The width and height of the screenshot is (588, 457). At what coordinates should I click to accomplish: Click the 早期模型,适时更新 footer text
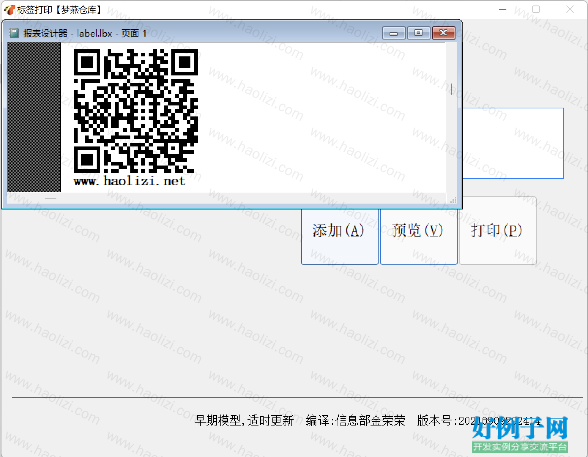click(x=244, y=421)
